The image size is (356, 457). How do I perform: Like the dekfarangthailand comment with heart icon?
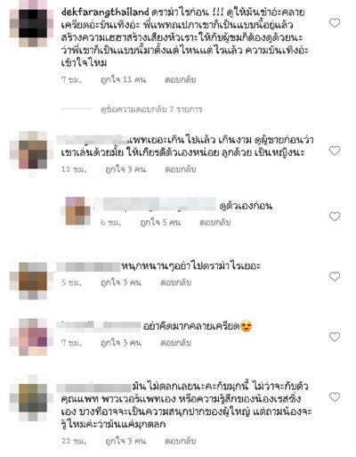tap(335, 23)
